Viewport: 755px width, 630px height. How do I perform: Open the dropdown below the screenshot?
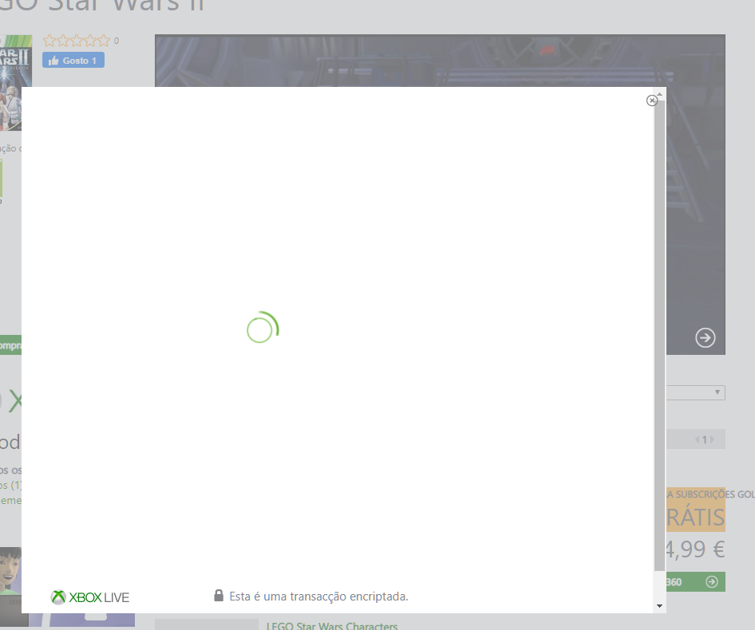[696, 392]
